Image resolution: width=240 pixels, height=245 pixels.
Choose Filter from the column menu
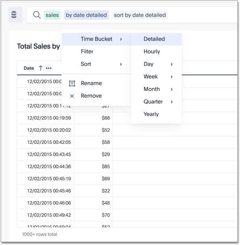(87, 52)
